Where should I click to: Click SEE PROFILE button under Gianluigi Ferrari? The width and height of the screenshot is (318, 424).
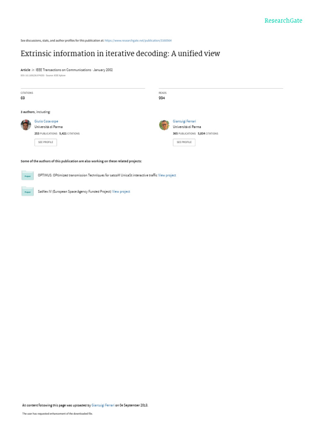pos(184,142)
